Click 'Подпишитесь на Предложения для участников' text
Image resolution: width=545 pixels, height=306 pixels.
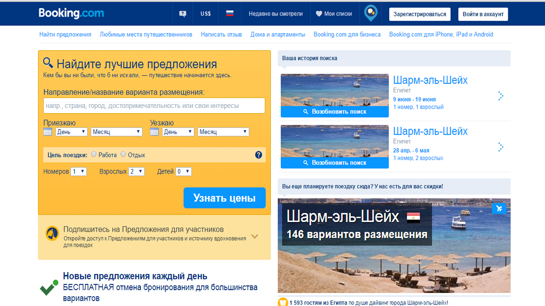[x=144, y=229]
